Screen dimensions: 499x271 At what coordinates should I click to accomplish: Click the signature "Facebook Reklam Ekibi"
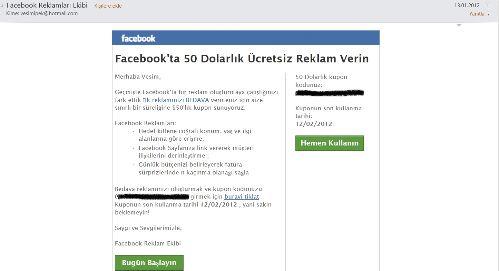[148, 243]
